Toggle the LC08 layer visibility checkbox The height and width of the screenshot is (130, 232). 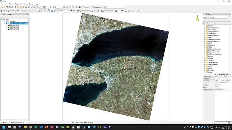pos(6,23)
